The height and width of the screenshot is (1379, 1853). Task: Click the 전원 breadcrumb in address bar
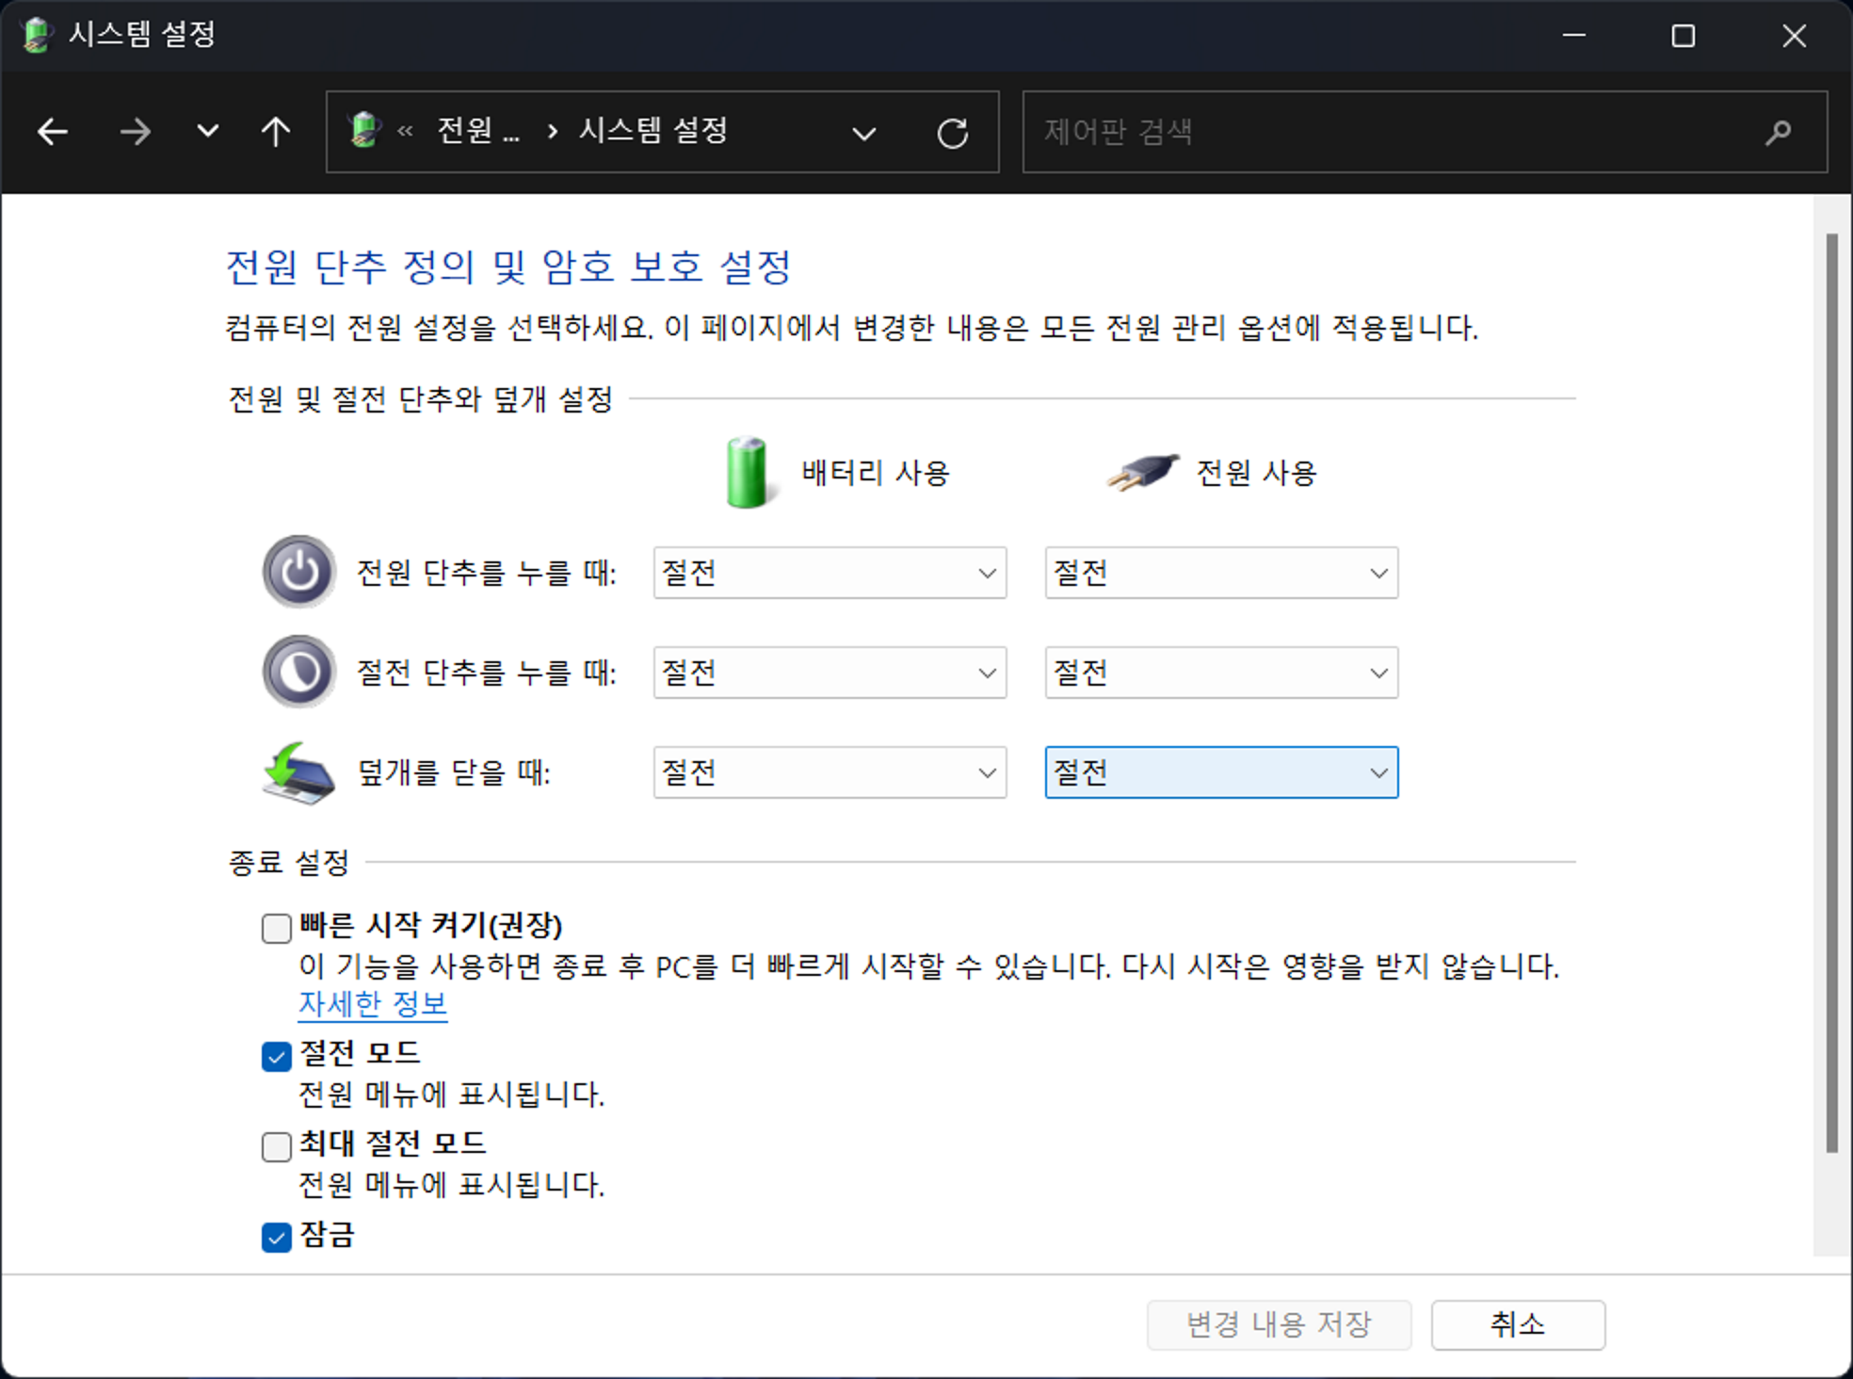tap(477, 131)
